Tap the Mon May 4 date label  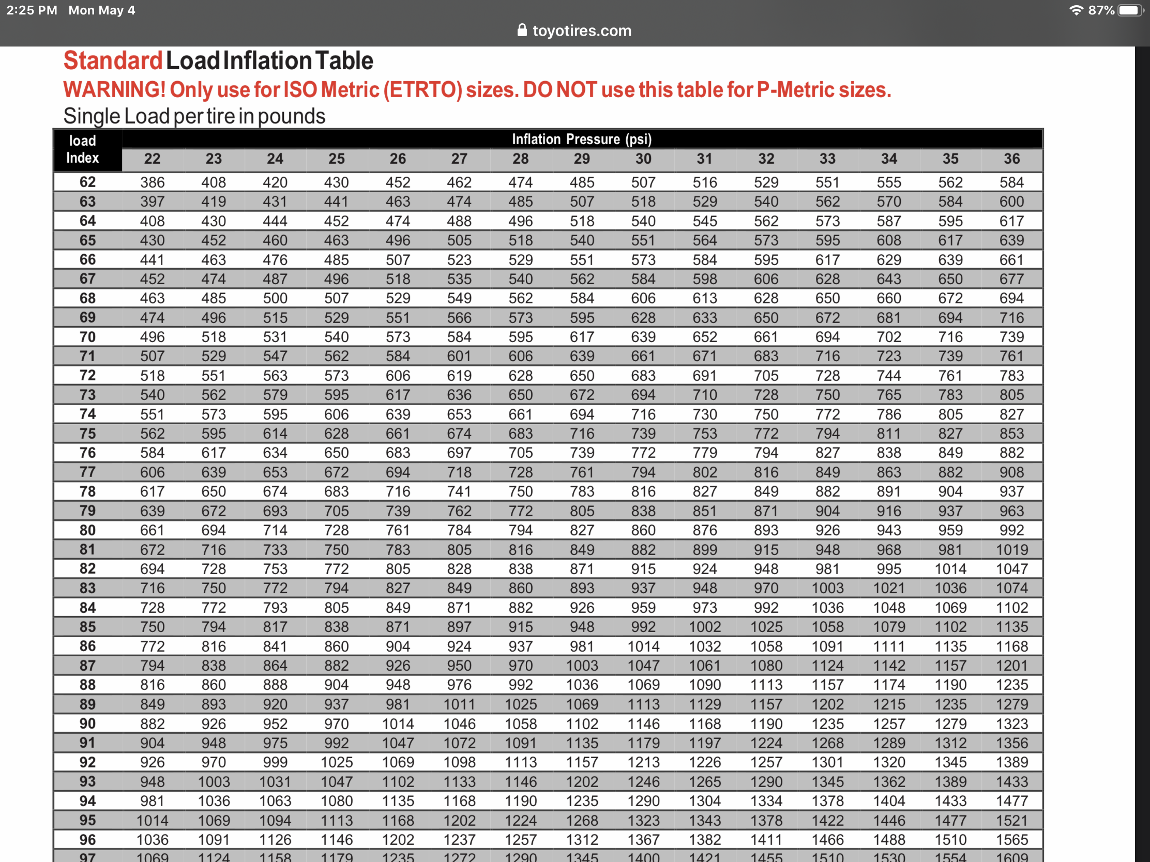point(102,10)
